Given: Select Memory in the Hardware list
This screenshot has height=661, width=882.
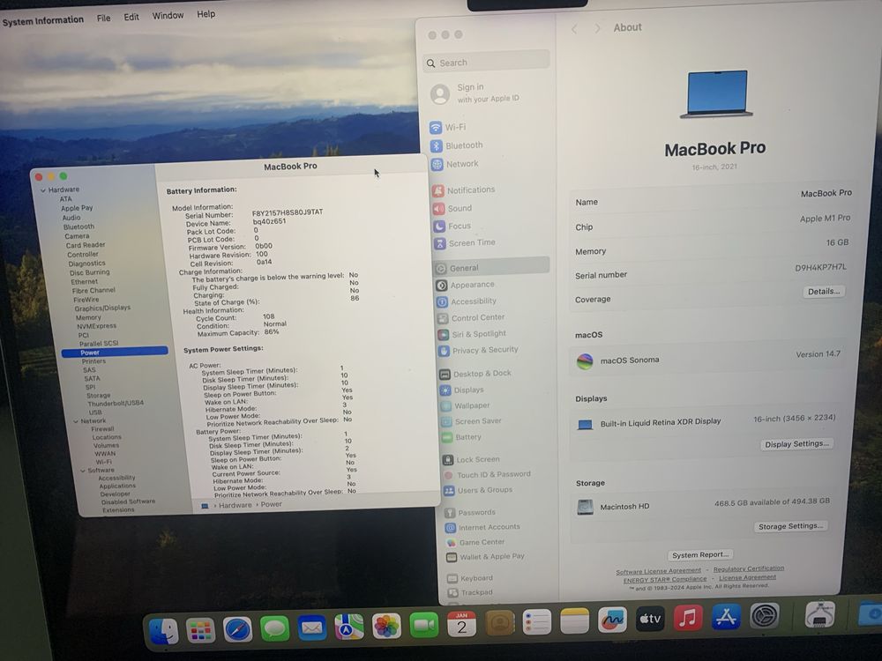Looking at the screenshot, I should pos(88,317).
